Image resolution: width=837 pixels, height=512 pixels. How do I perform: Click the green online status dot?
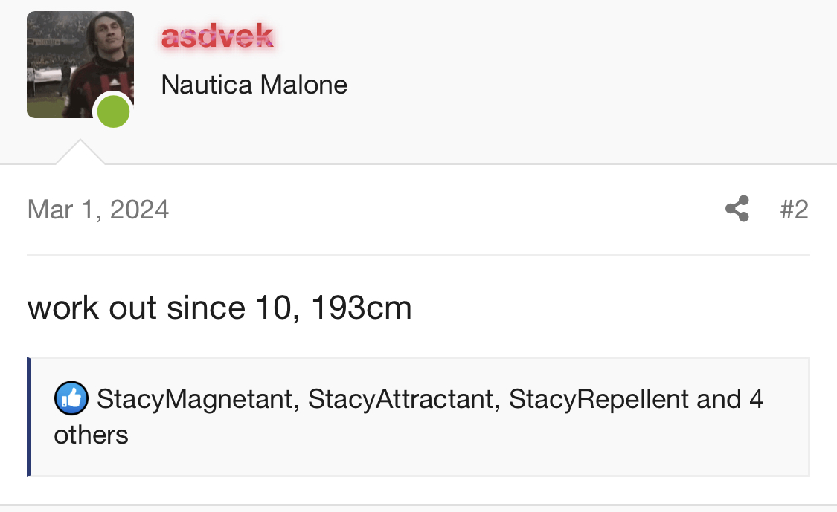[113, 112]
